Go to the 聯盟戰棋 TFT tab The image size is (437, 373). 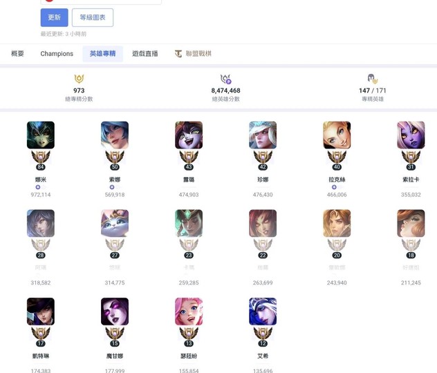[193, 54]
